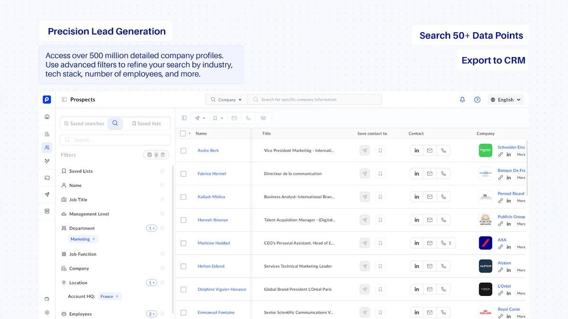568x319 pixels.
Task: Open the arrow beside select-all checkbox
Action: pos(190,133)
